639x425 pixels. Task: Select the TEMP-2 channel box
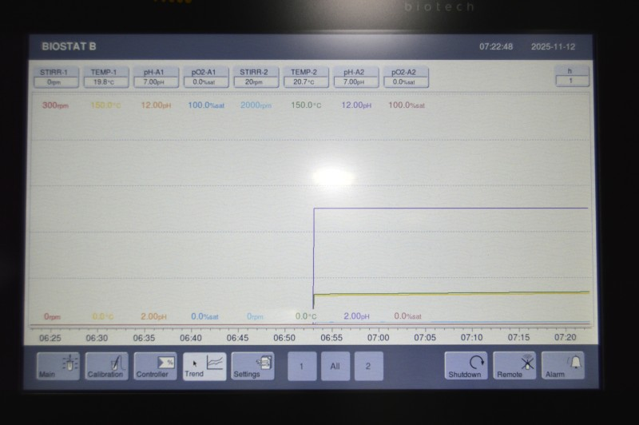(x=305, y=77)
